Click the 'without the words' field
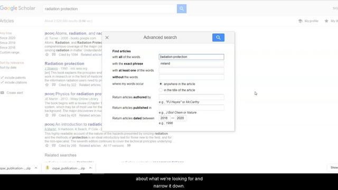338x190 pixels. [x=191, y=77]
